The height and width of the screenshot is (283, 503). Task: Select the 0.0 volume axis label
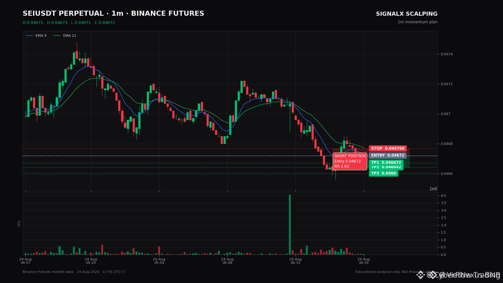coord(443,255)
